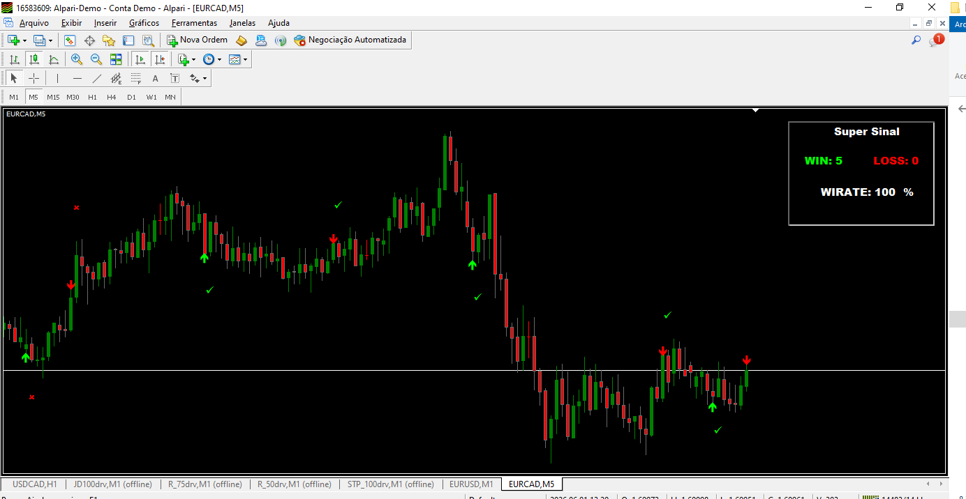The height and width of the screenshot is (499, 966).
Task: Open the Janelas menu
Action: coord(242,23)
